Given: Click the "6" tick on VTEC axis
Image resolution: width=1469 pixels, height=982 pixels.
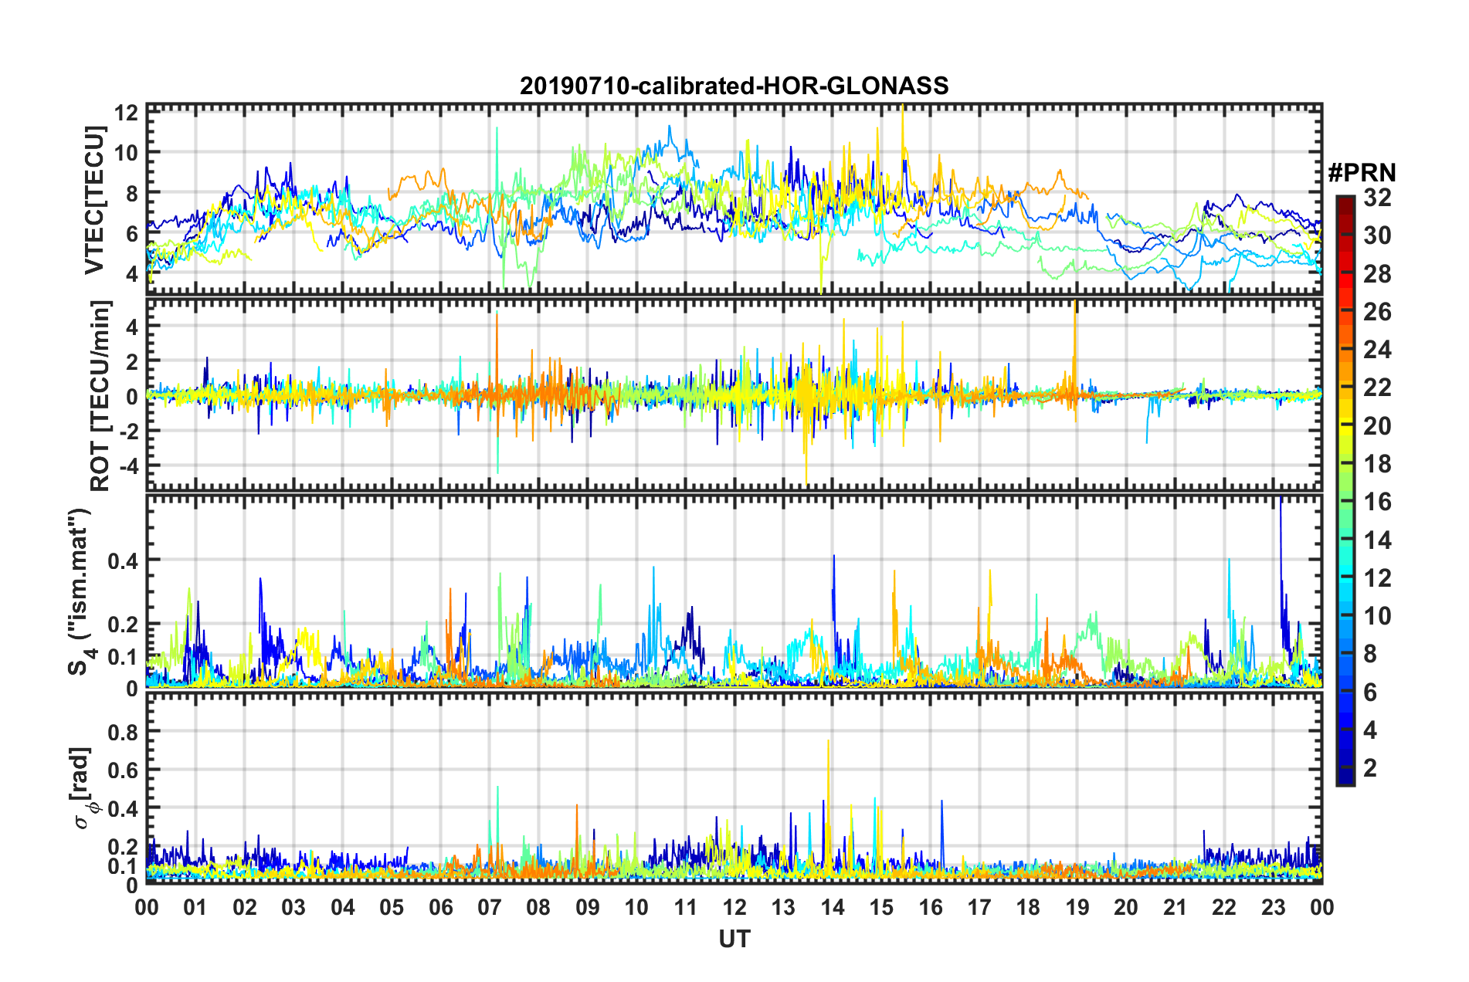Looking at the screenshot, I should 131,233.
